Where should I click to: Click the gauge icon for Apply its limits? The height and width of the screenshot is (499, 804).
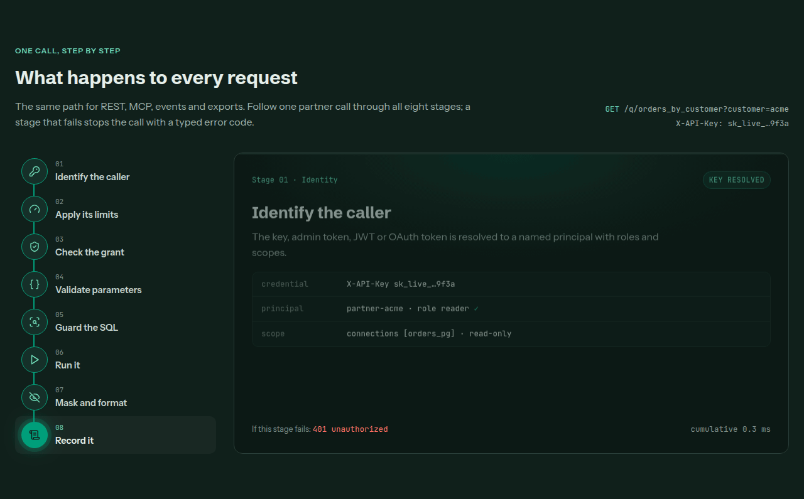[35, 209]
